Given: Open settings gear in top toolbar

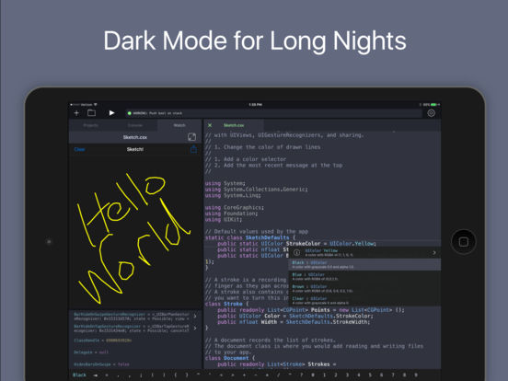Looking at the screenshot, I should (431, 113).
